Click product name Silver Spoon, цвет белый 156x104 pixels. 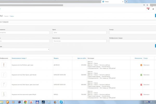coord(24,75)
